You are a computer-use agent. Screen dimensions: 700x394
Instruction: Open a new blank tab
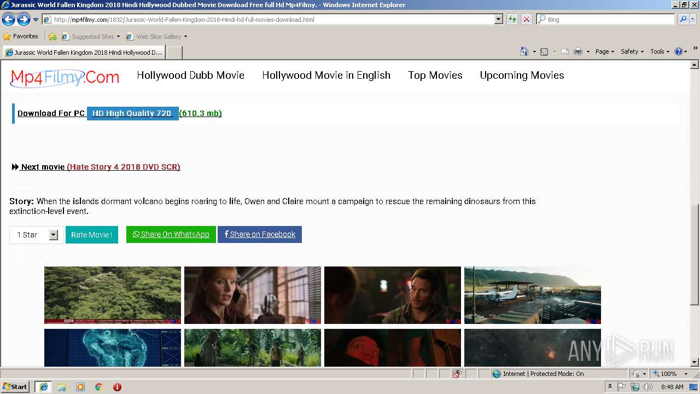(x=174, y=53)
